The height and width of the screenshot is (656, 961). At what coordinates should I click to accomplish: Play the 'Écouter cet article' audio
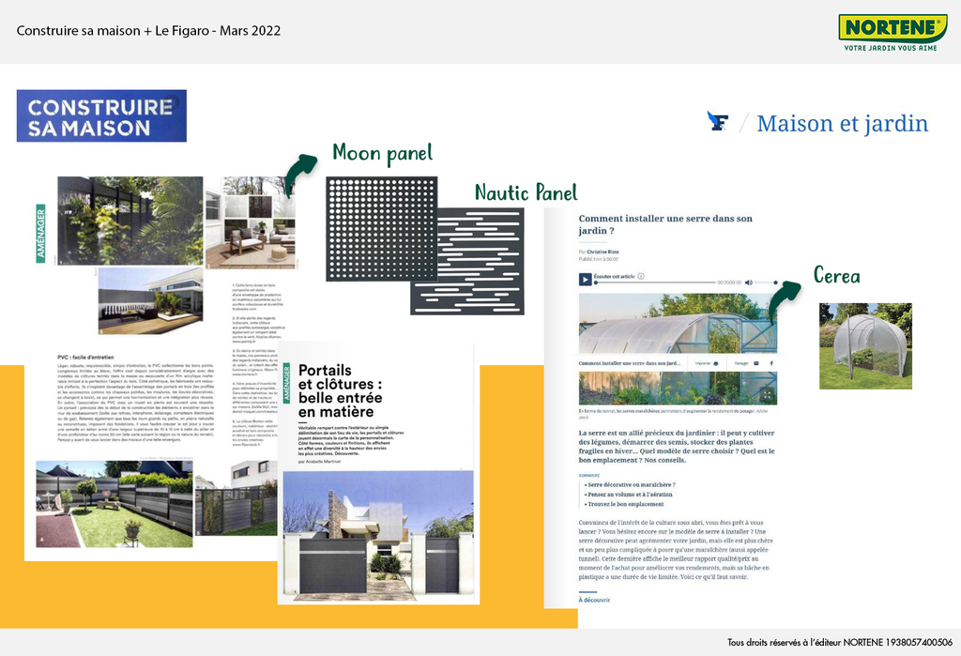(586, 280)
